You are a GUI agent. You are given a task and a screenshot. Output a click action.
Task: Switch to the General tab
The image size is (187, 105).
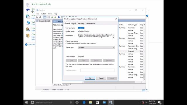[x=67, y=23]
